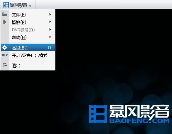Expand the 文件(F) submenu arrow

(50, 14)
